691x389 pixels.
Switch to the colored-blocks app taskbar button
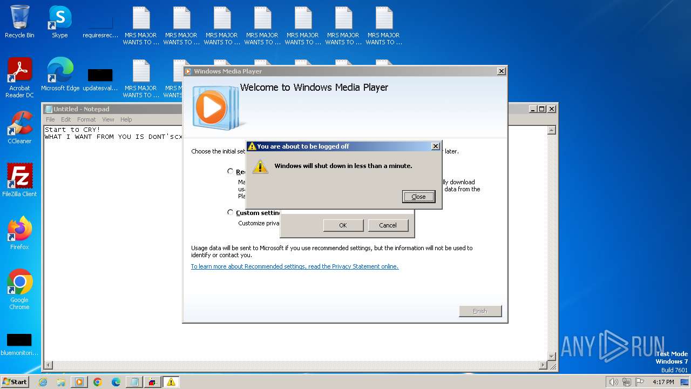tap(153, 382)
